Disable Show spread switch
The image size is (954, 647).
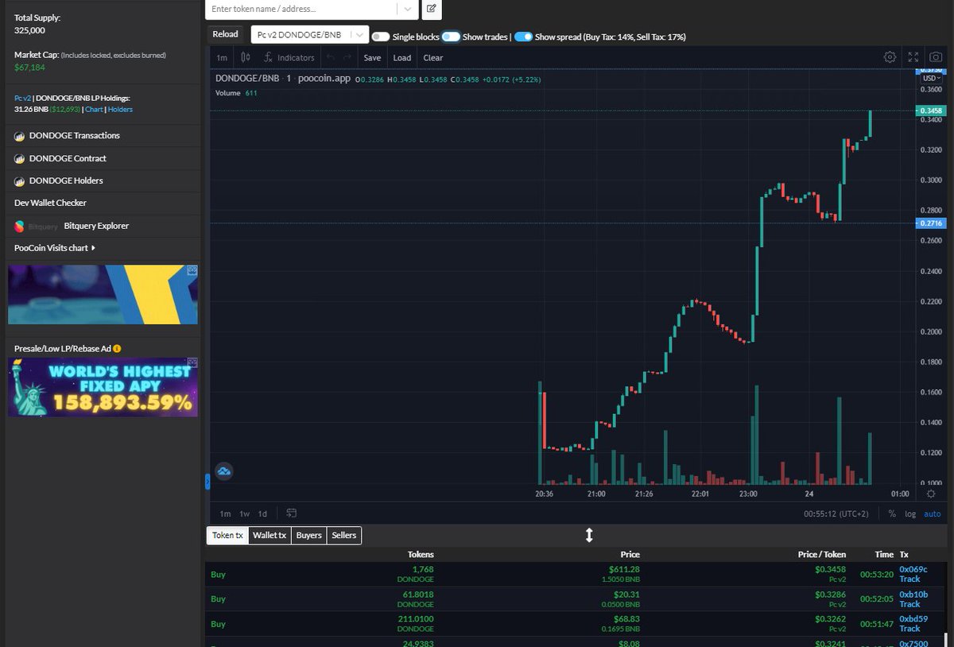[x=523, y=37]
